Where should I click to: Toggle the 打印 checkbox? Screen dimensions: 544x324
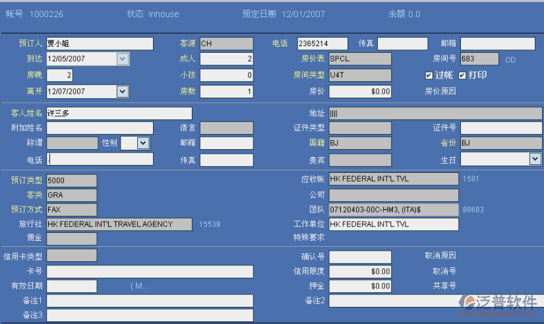pos(462,75)
